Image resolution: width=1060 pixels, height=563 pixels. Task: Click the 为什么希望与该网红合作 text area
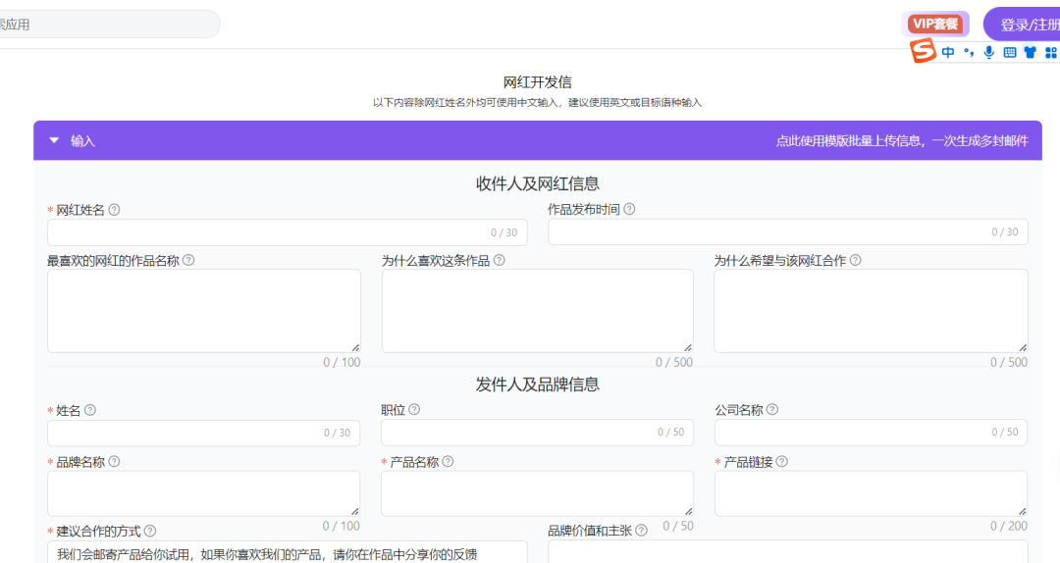click(x=871, y=311)
